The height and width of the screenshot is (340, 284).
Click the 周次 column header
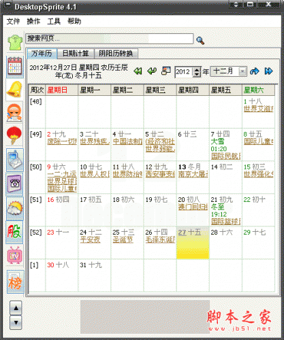tap(37, 90)
